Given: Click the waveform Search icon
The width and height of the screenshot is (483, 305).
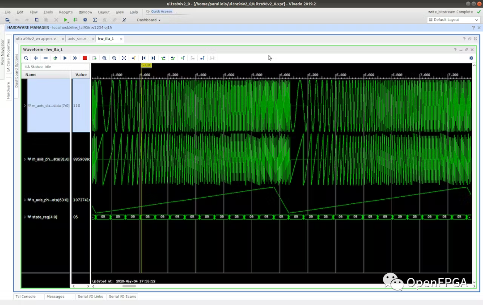Looking at the screenshot, I should pos(26,58).
